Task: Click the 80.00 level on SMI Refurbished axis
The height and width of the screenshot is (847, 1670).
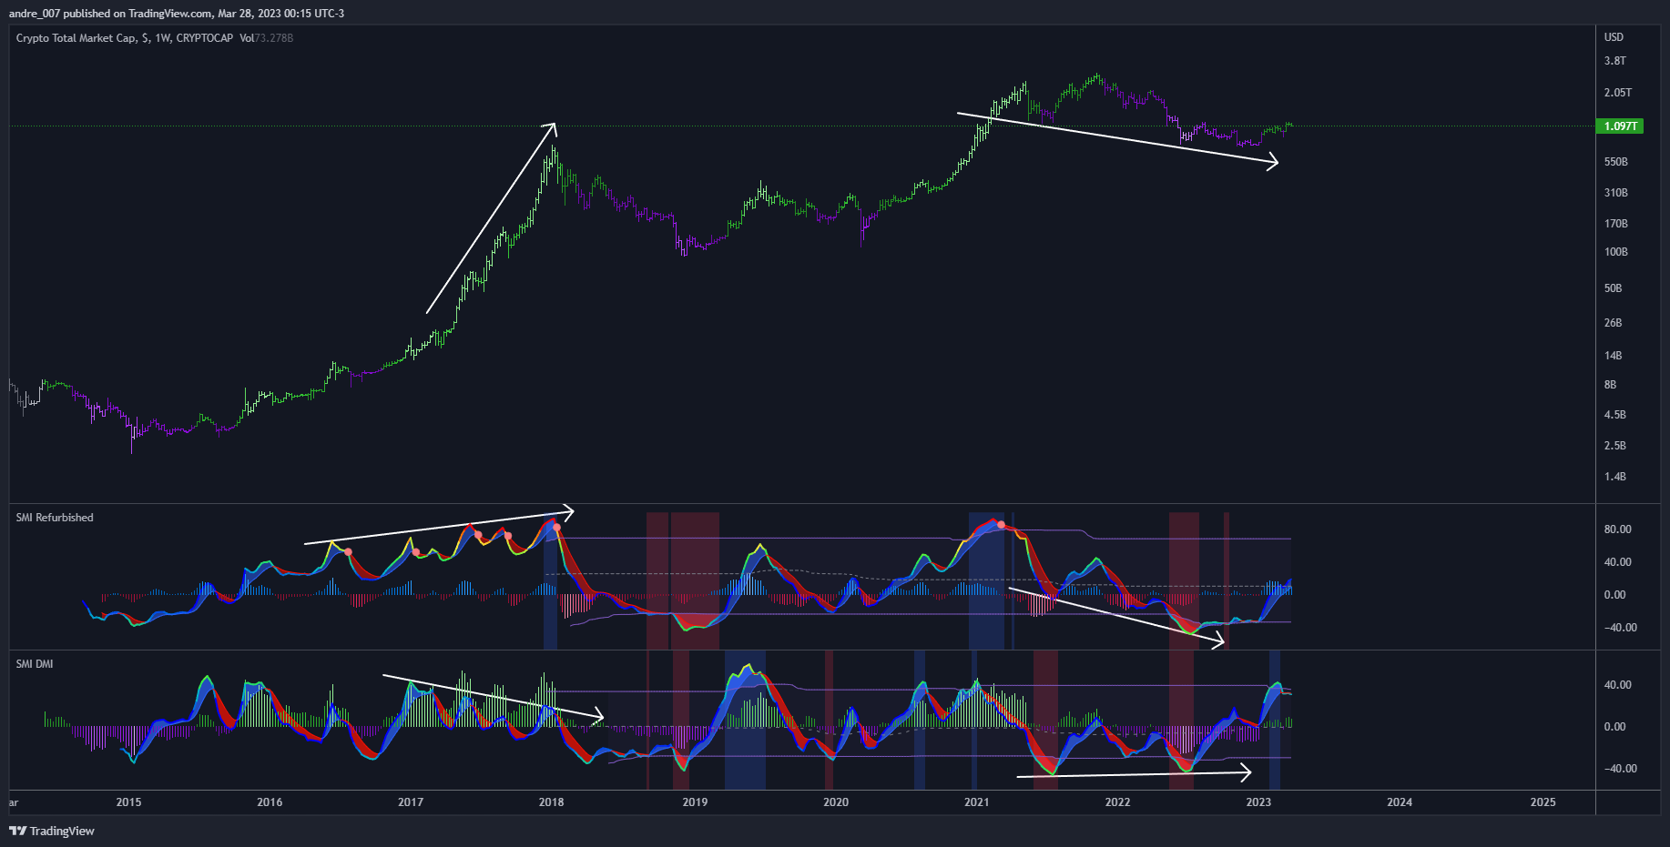Action: coord(1617,529)
